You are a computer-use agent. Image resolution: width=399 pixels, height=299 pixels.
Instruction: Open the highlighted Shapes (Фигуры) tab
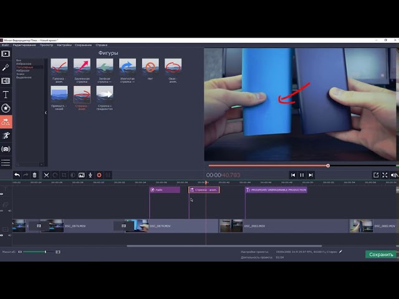click(x=6, y=122)
